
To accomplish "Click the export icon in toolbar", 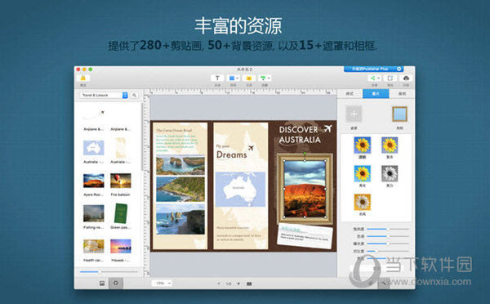I will click(x=390, y=78).
